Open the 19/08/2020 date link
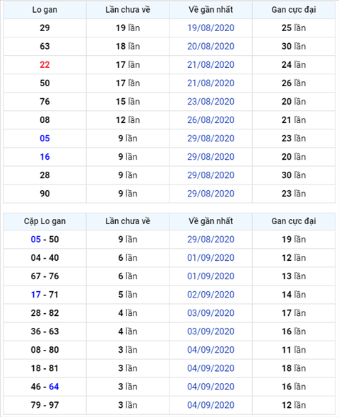 click(x=210, y=28)
